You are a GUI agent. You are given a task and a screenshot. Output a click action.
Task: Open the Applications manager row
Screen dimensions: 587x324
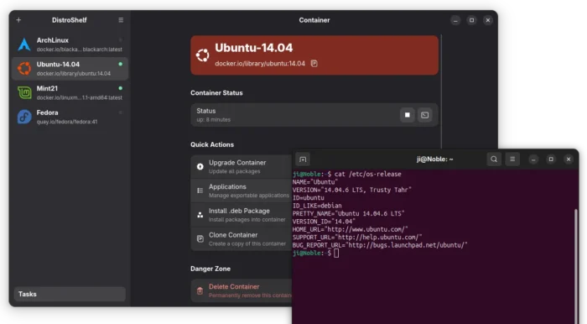click(x=242, y=191)
